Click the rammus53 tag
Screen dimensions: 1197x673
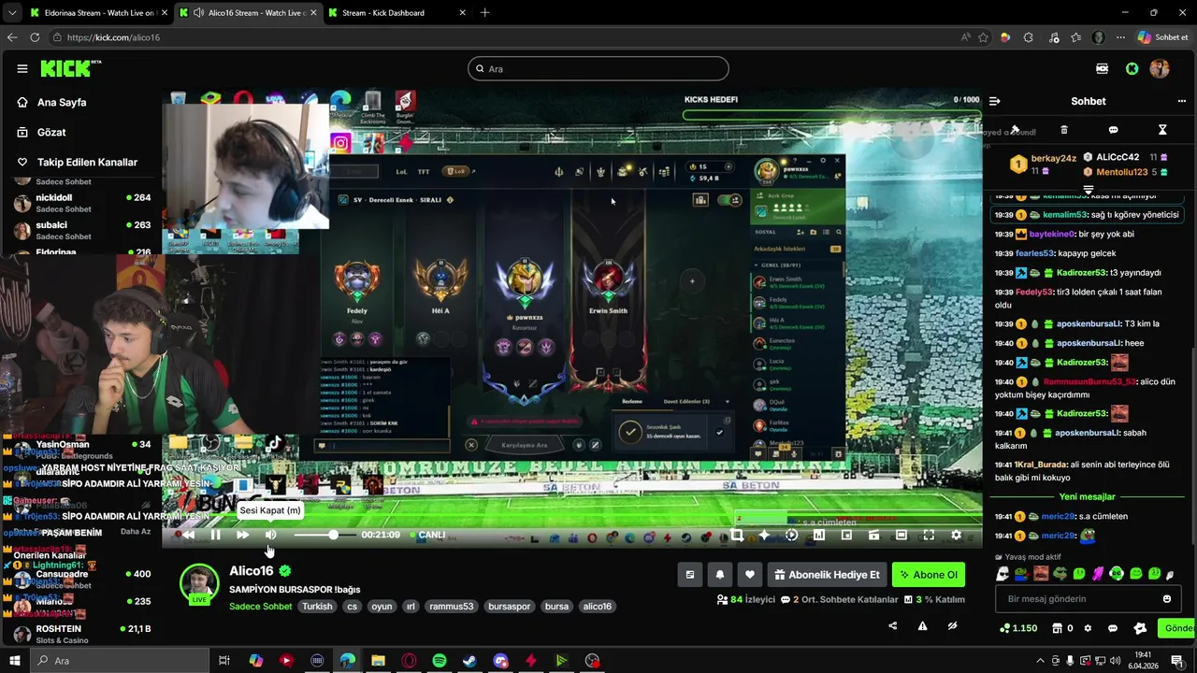click(452, 607)
